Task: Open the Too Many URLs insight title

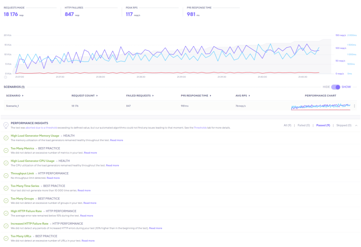Action: [x=21, y=236]
